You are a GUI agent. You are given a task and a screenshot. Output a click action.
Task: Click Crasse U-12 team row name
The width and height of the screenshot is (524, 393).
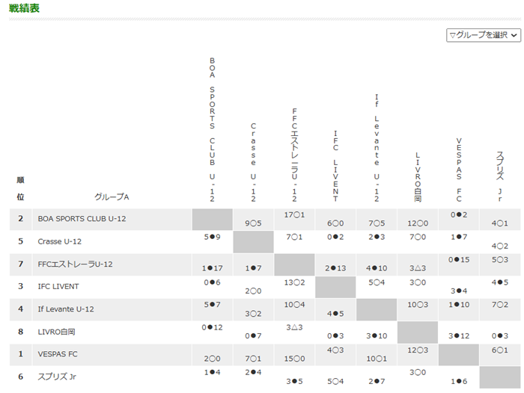(x=59, y=241)
